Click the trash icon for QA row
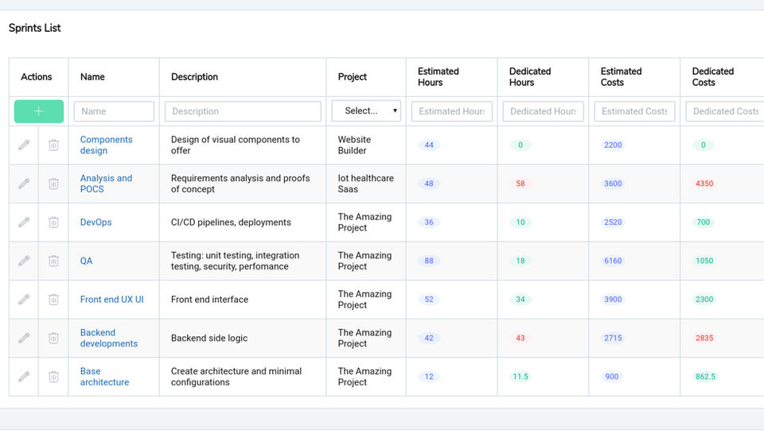Image resolution: width=764 pixels, height=441 pixels. 53,261
